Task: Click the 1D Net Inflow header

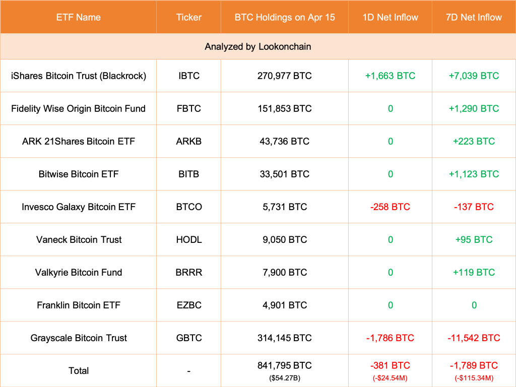Action: 391,17
